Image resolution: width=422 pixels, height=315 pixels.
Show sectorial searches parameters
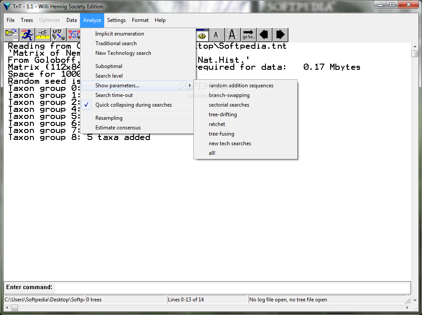point(245,105)
